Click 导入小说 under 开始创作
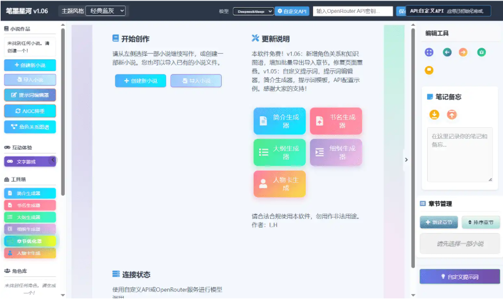The image size is (503, 299). pyautogui.click(x=196, y=81)
